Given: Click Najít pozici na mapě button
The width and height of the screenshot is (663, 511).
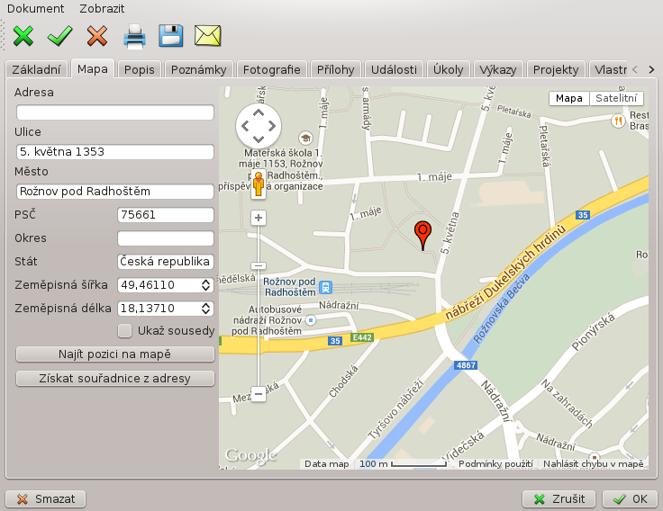Looking at the screenshot, I should pyautogui.click(x=115, y=354).
